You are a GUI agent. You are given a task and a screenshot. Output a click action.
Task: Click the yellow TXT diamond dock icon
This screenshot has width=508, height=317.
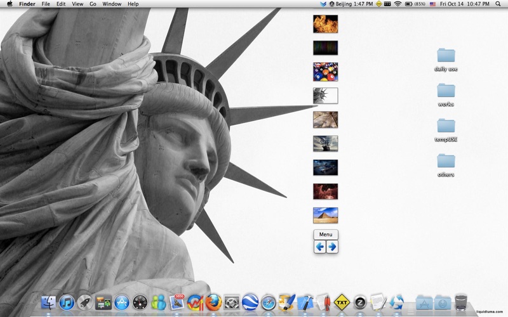pyautogui.click(x=342, y=303)
